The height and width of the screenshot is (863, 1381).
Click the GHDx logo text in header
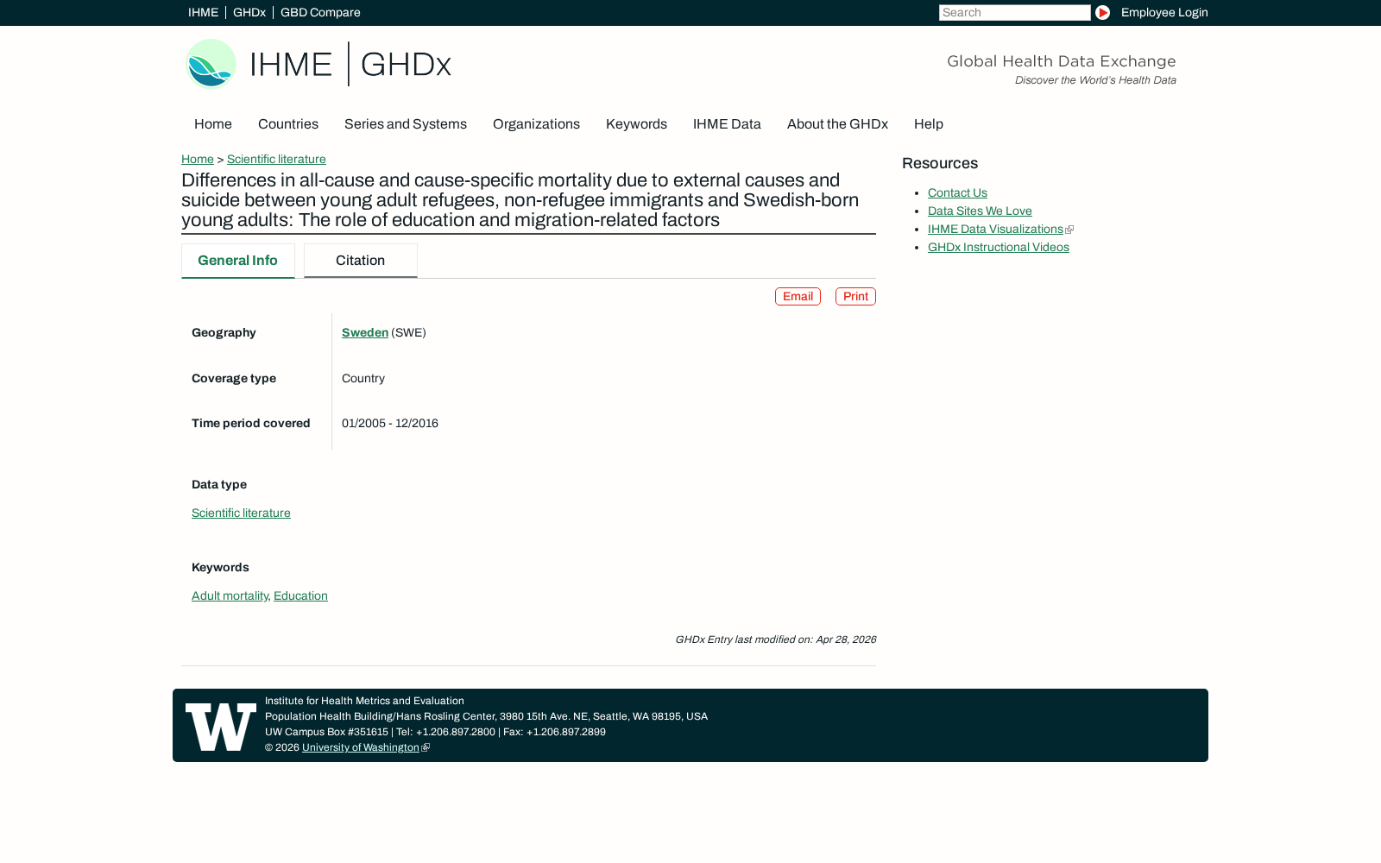pyautogui.click(x=406, y=65)
